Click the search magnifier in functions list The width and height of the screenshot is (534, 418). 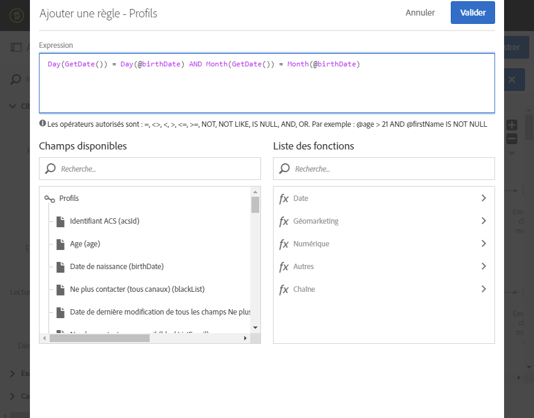(x=285, y=169)
